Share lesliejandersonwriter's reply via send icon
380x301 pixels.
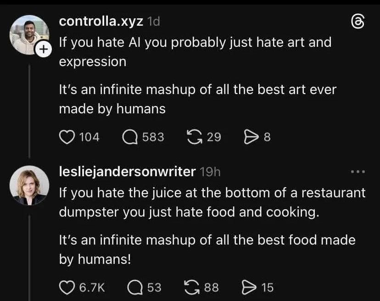coord(248,287)
